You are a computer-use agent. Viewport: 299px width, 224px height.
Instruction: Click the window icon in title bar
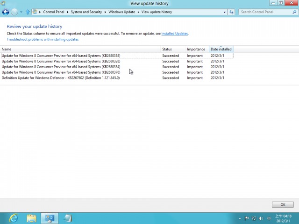click(3, 3)
